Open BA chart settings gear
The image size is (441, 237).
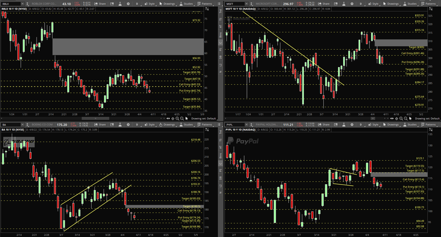pos(128,124)
